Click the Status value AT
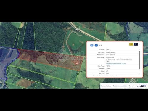148x111 pixels. (x=107, y=71)
